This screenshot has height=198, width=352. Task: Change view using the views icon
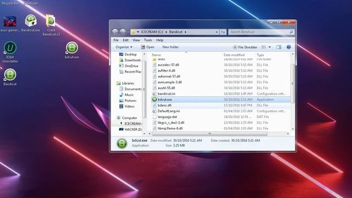click(x=264, y=47)
